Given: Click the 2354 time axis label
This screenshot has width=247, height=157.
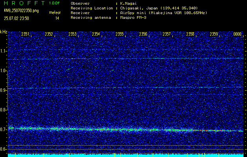Looking at the screenshot, I should tap(96, 34).
